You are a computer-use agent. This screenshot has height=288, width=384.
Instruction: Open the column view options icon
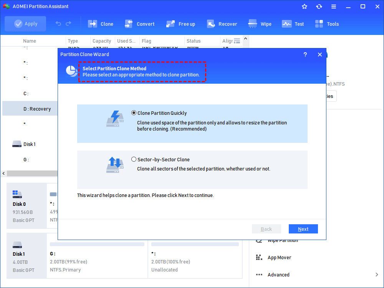tap(237, 41)
